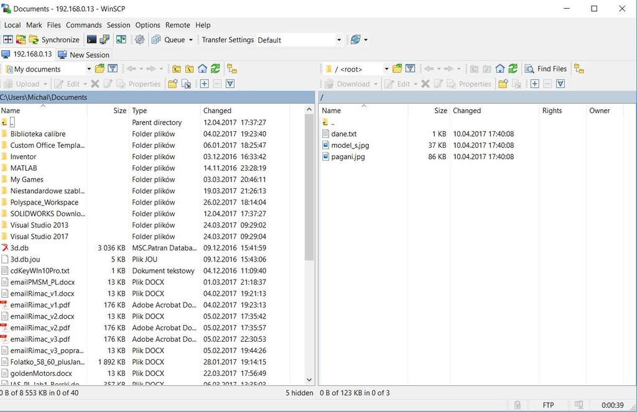Image resolution: width=637 pixels, height=412 pixels.
Task: Click the local panel Filter icon
Action: [x=113, y=68]
